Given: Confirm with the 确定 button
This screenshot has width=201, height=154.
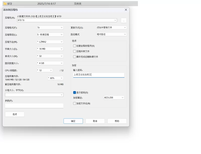Looking at the screenshot, I should point(73,121).
